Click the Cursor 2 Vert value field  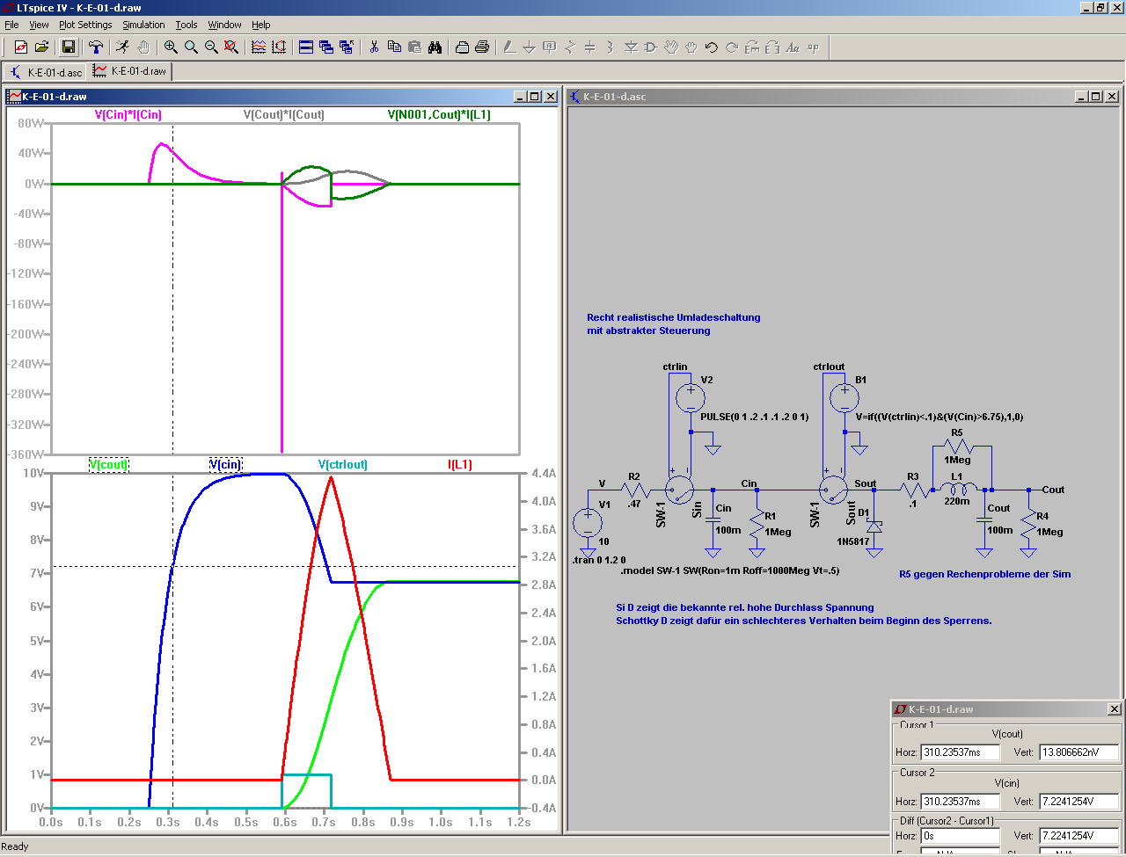click(1078, 802)
